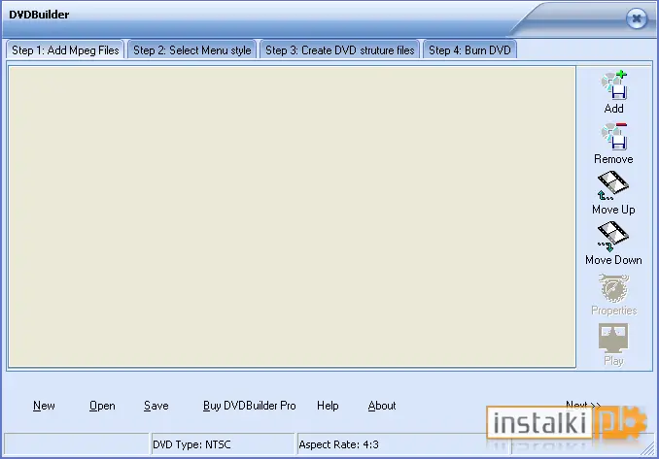This screenshot has width=659, height=459.
Task: Open Step 2: Select Menu style tab
Action: pos(192,50)
